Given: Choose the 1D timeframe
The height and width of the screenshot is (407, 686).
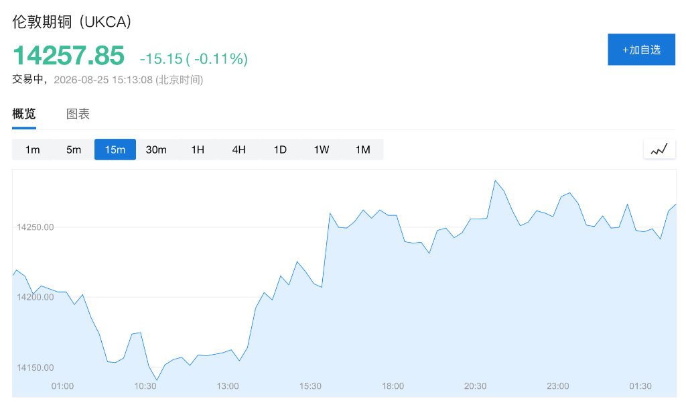Looking at the screenshot, I should point(280,150).
